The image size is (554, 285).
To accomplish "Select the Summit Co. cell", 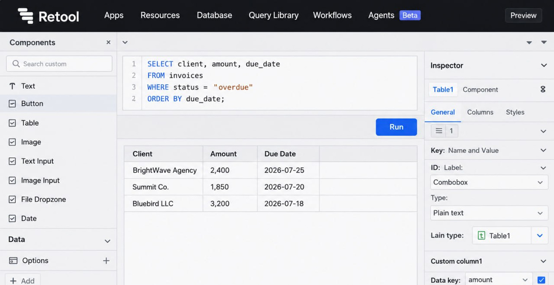I will pos(163,187).
